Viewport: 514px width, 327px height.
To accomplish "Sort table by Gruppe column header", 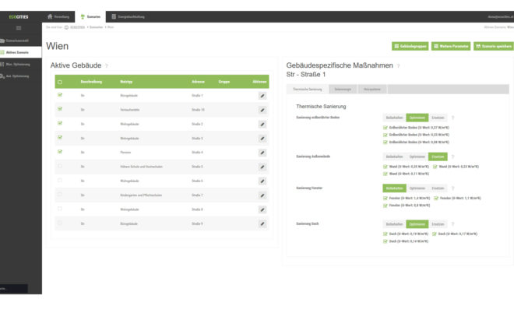I will tap(224, 82).
